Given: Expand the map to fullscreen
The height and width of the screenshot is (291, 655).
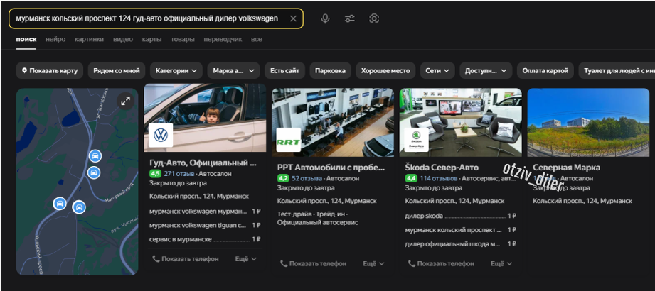Looking at the screenshot, I should (125, 101).
